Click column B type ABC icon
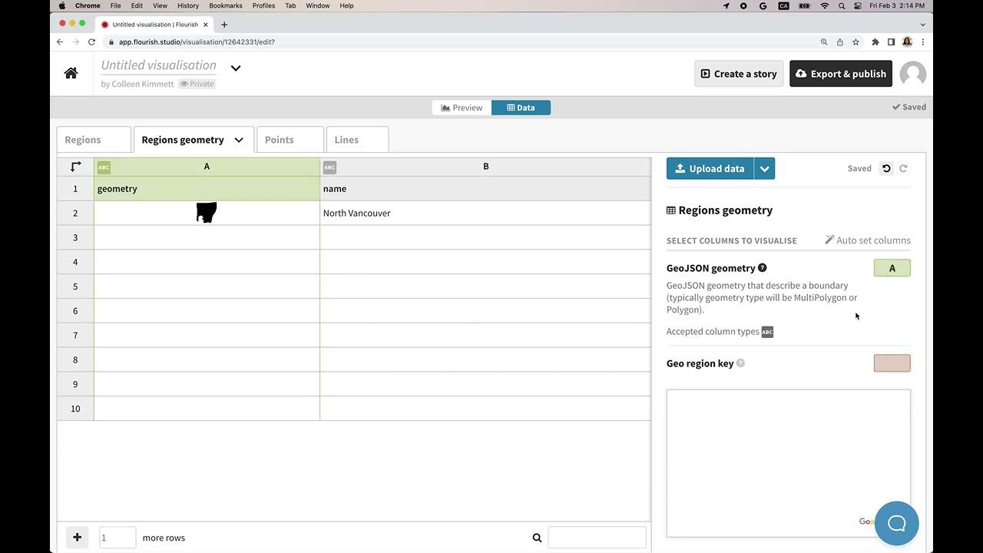The image size is (983, 553). tap(329, 167)
